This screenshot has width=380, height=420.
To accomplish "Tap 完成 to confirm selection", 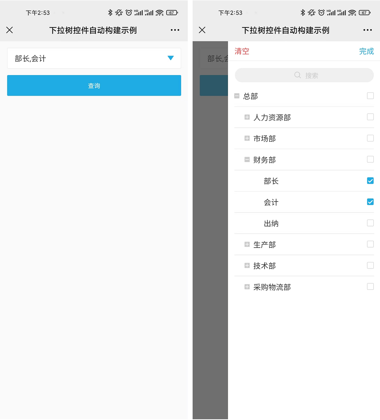I will (x=366, y=51).
